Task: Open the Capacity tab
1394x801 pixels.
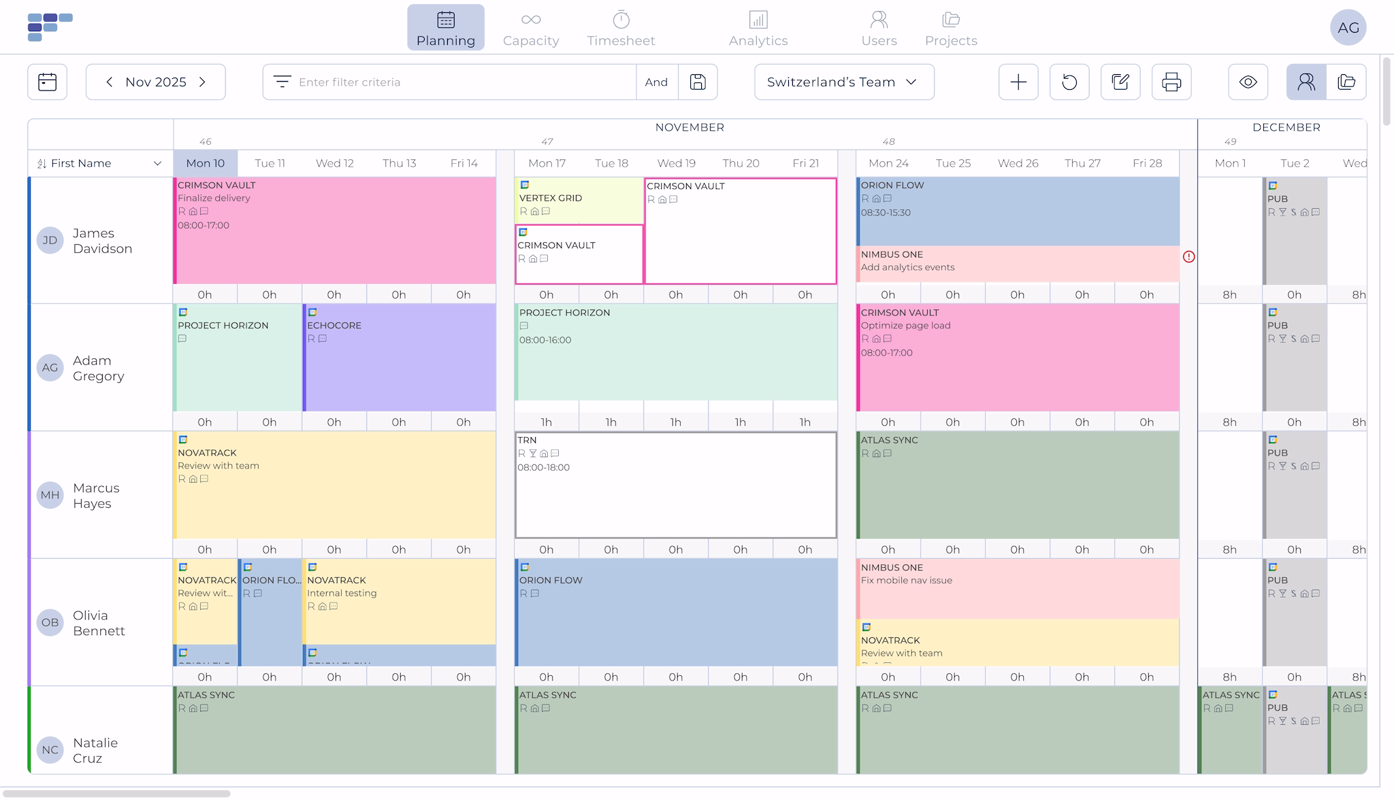Action: tap(531, 28)
